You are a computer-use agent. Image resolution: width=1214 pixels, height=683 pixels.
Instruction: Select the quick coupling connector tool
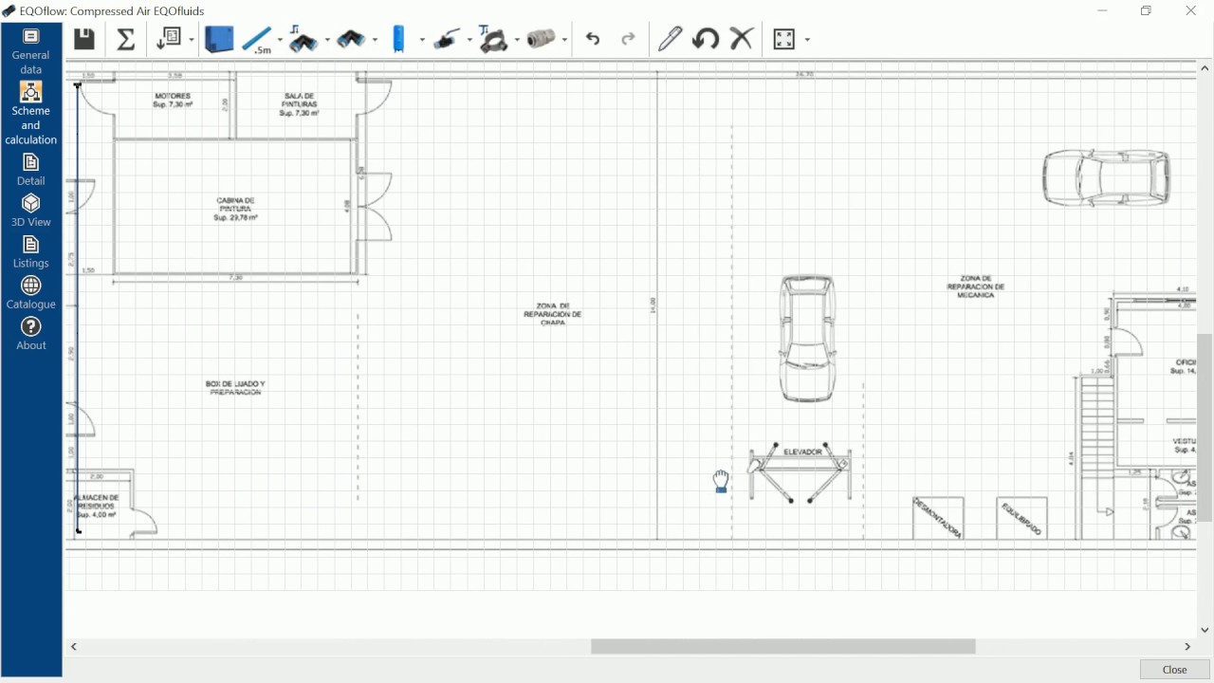click(542, 39)
